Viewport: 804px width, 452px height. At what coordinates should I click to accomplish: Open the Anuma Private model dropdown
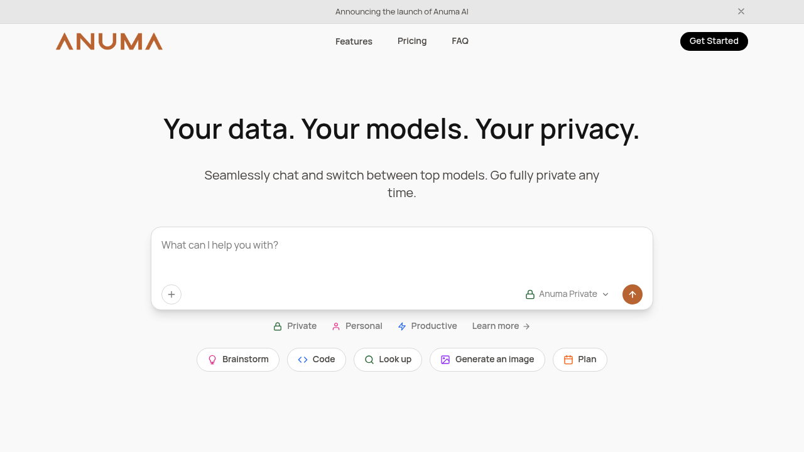pos(567,294)
